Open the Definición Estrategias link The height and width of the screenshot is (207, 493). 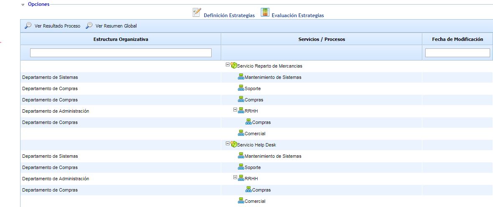pos(229,15)
